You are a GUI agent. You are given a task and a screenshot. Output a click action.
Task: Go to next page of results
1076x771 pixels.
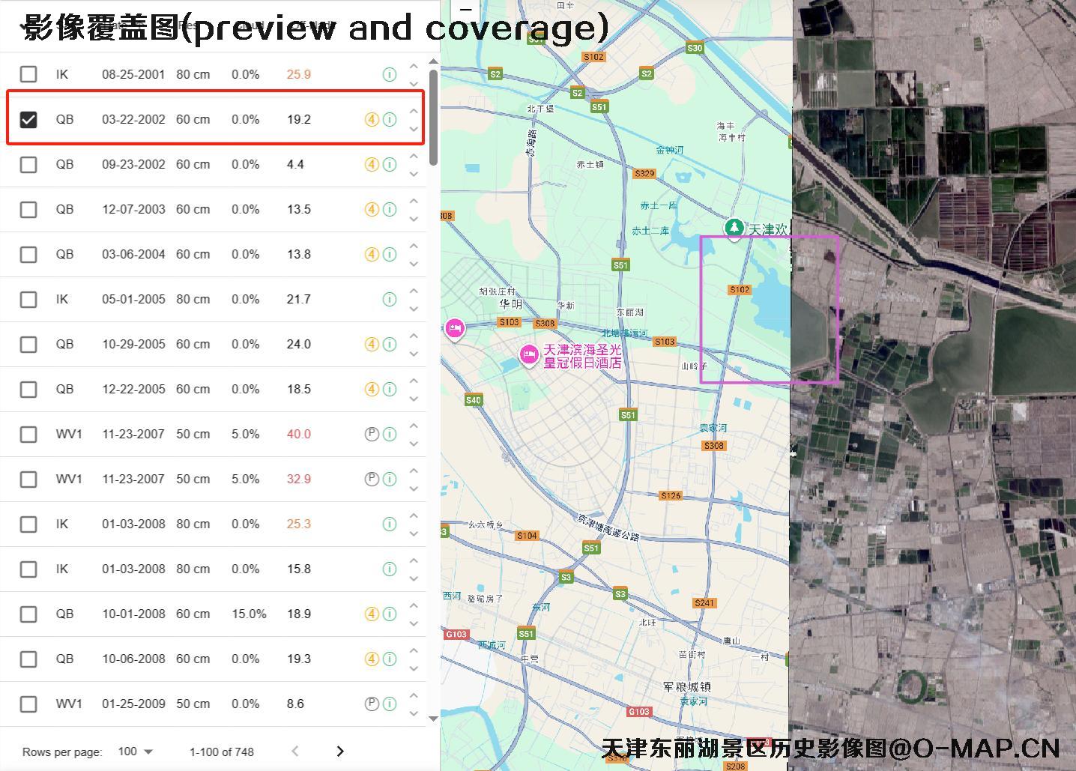coord(340,752)
